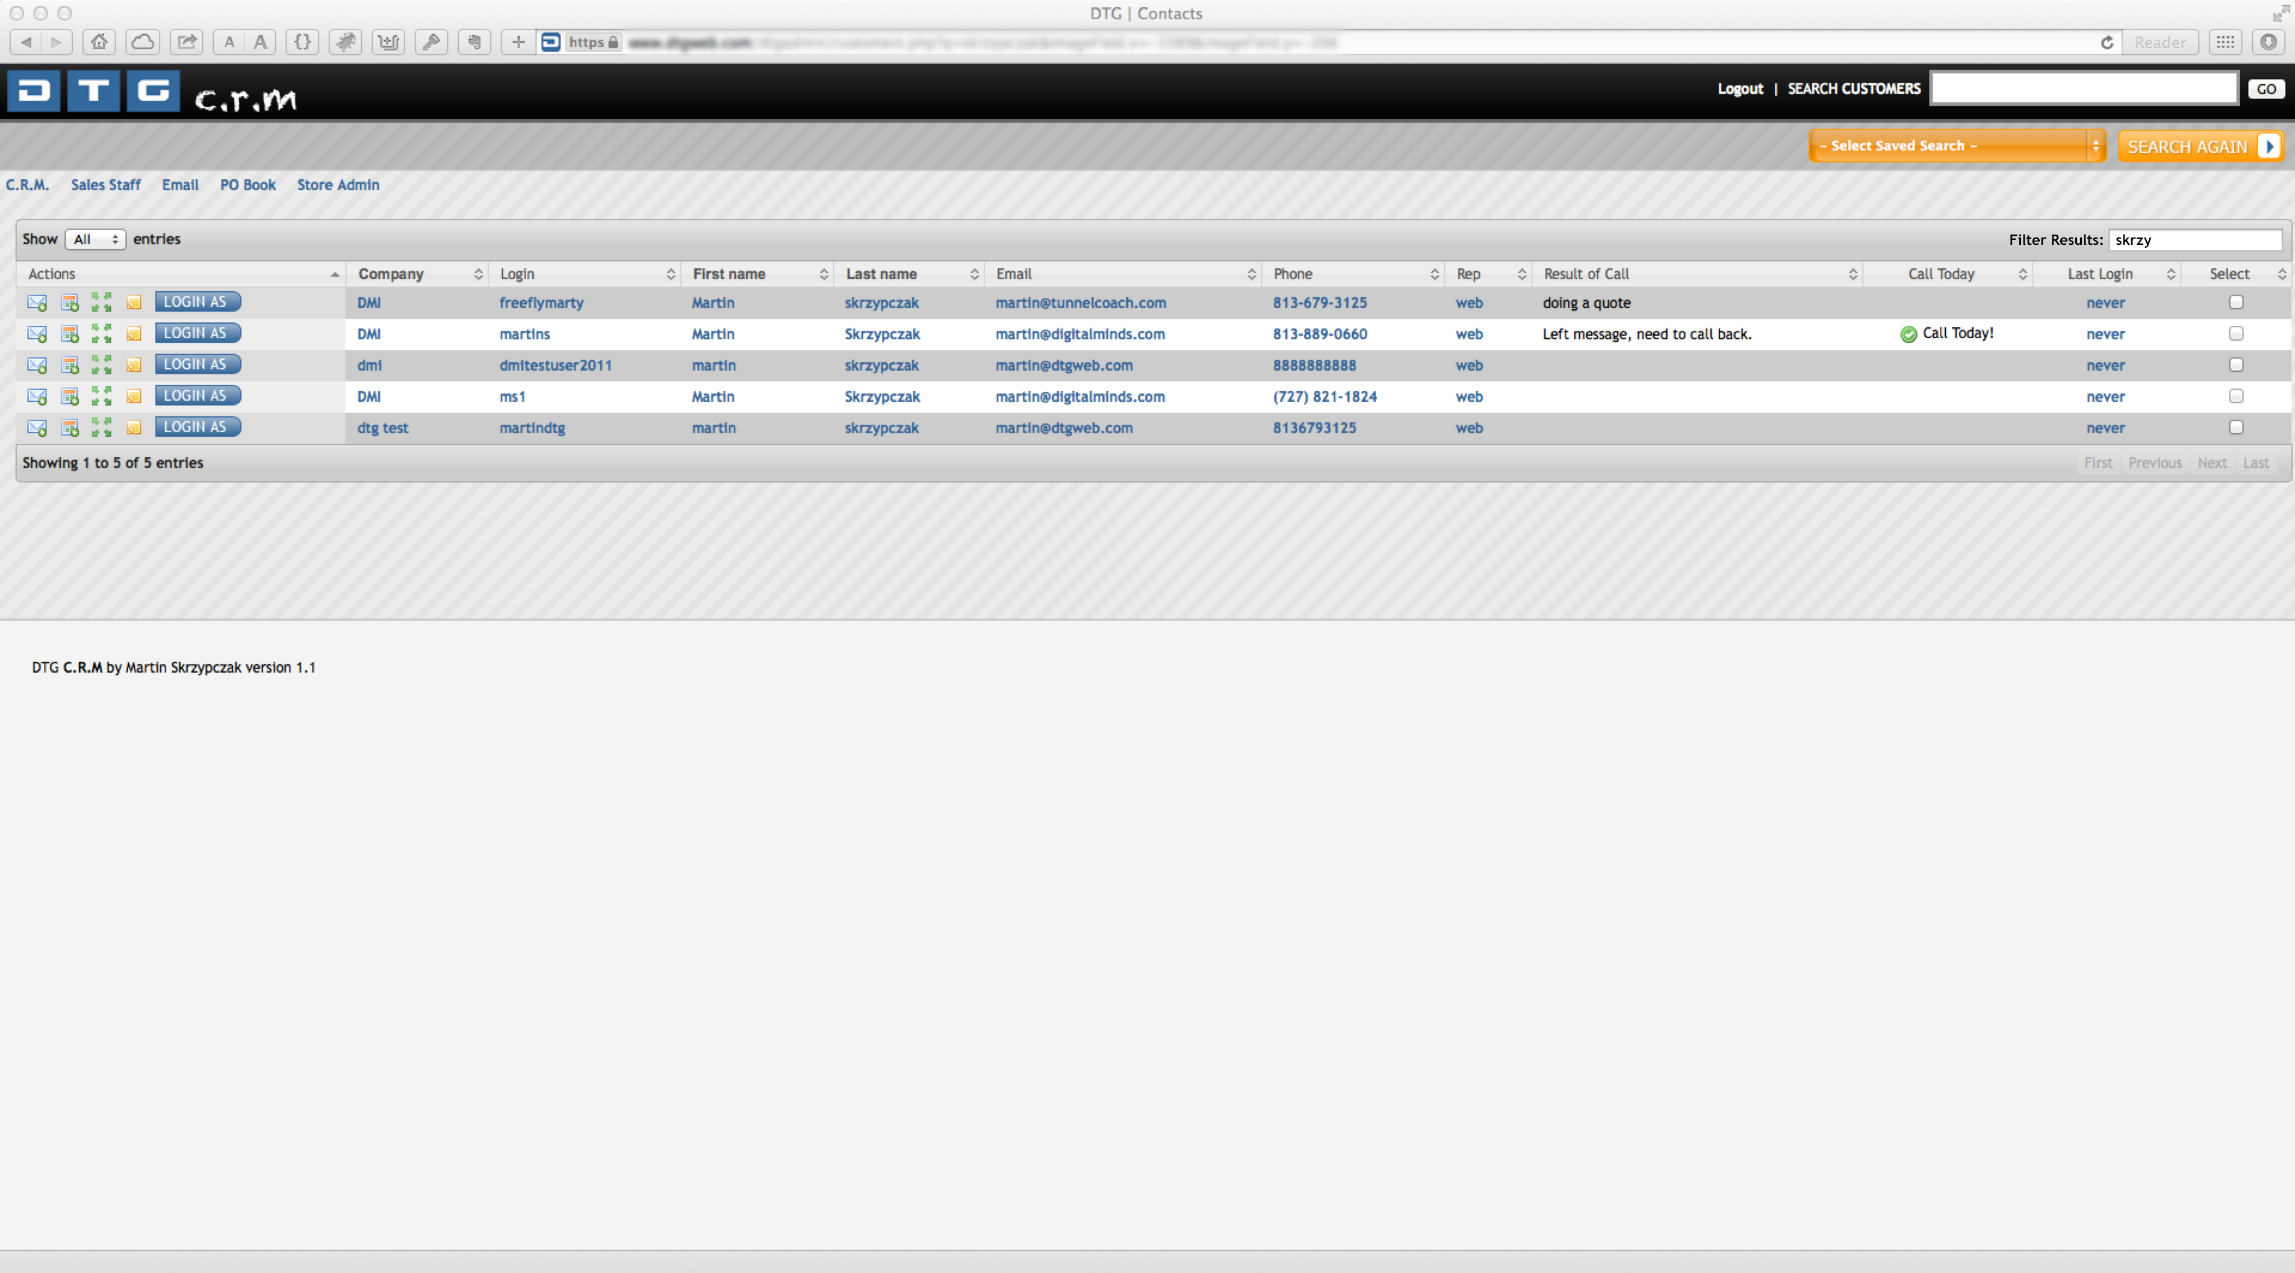Open calendar-add icon in freeflymarty row
Image resolution: width=2295 pixels, height=1273 pixels.
point(69,303)
